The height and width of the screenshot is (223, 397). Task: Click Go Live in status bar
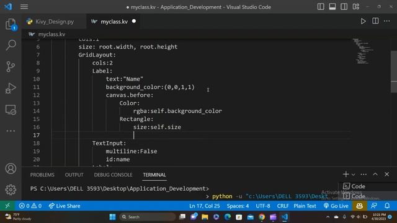[336, 206]
